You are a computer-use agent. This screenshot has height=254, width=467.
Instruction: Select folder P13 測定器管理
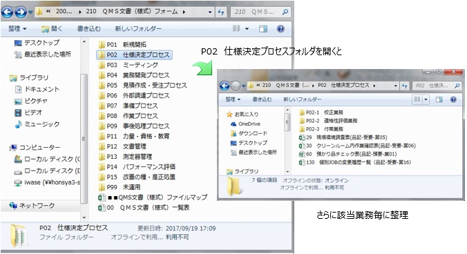(x=126, y=157)
